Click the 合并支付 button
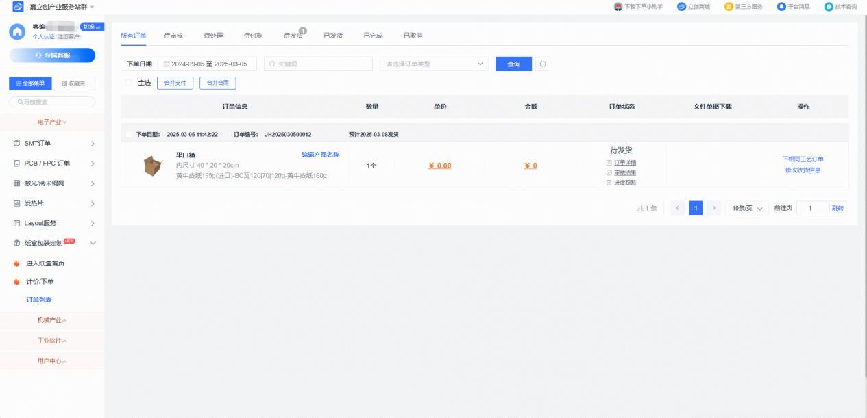Viewport: 867px width, 418px height. [x=175, y=83]
